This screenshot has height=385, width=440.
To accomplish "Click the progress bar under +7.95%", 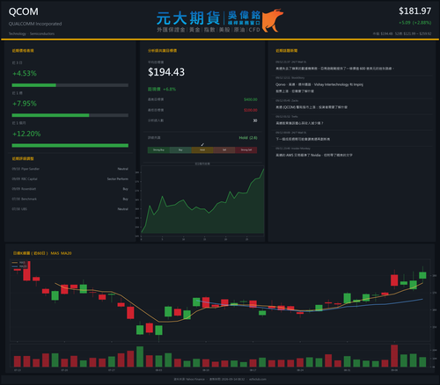I will click(70, 115).
